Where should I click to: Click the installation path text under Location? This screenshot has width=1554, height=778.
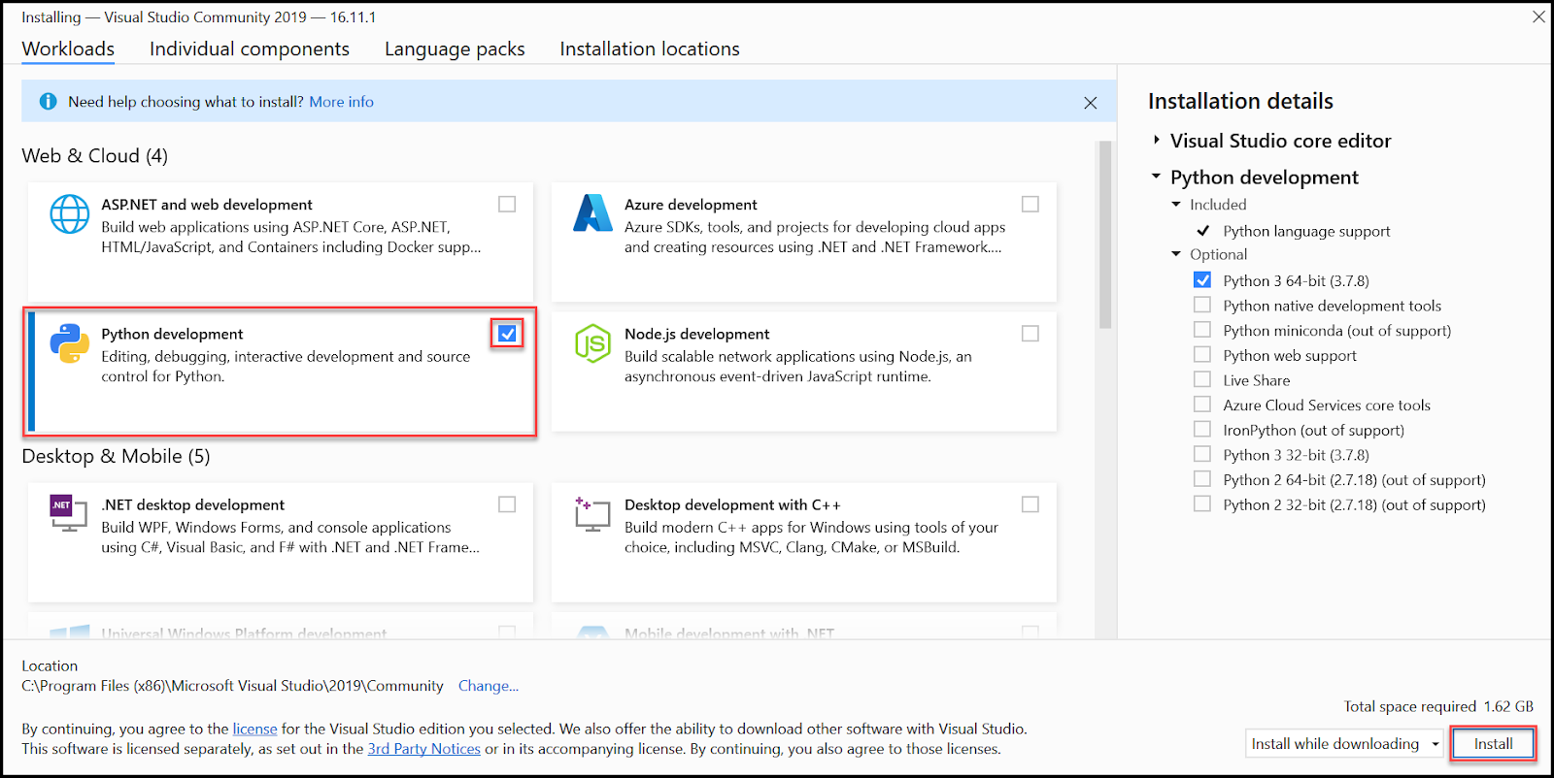point(232,686)
